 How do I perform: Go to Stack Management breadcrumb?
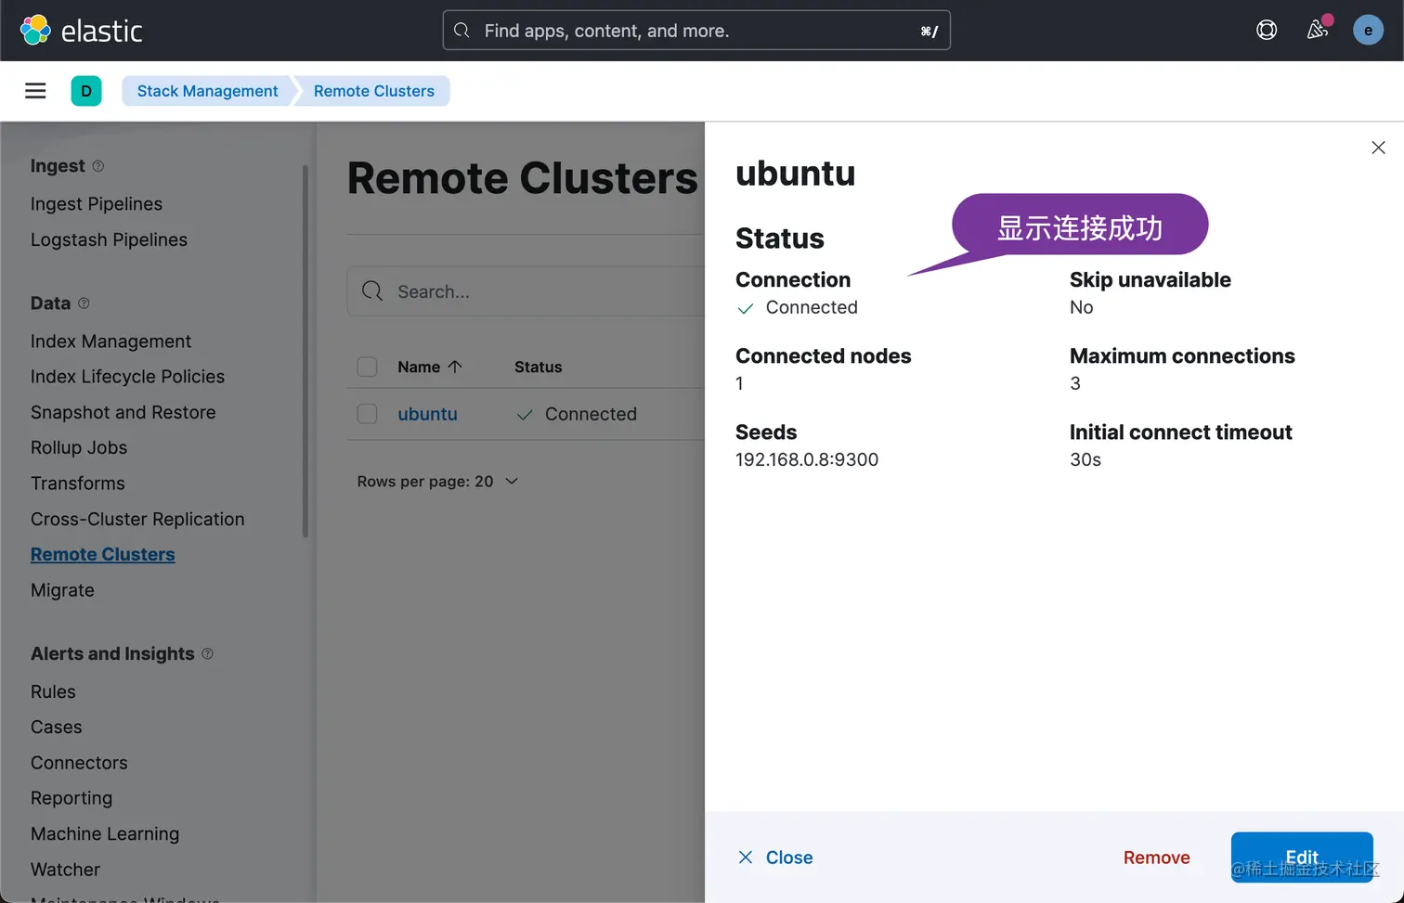(x=207, y=91)
